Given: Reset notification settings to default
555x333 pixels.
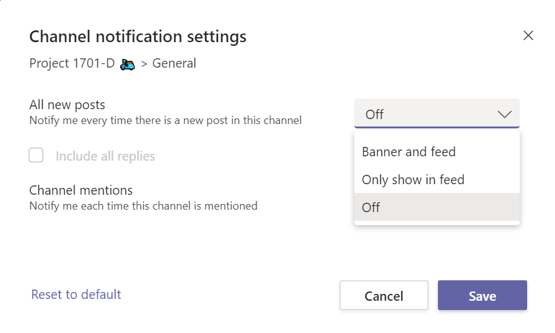Looking at the screenshot, I should click(76, 295).
